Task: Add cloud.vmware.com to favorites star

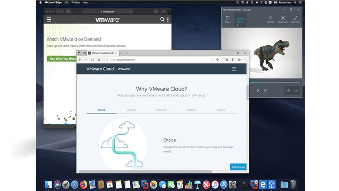Action: point(217,60)
